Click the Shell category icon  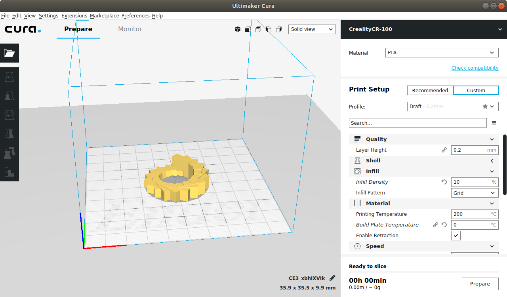coord(358,161)
